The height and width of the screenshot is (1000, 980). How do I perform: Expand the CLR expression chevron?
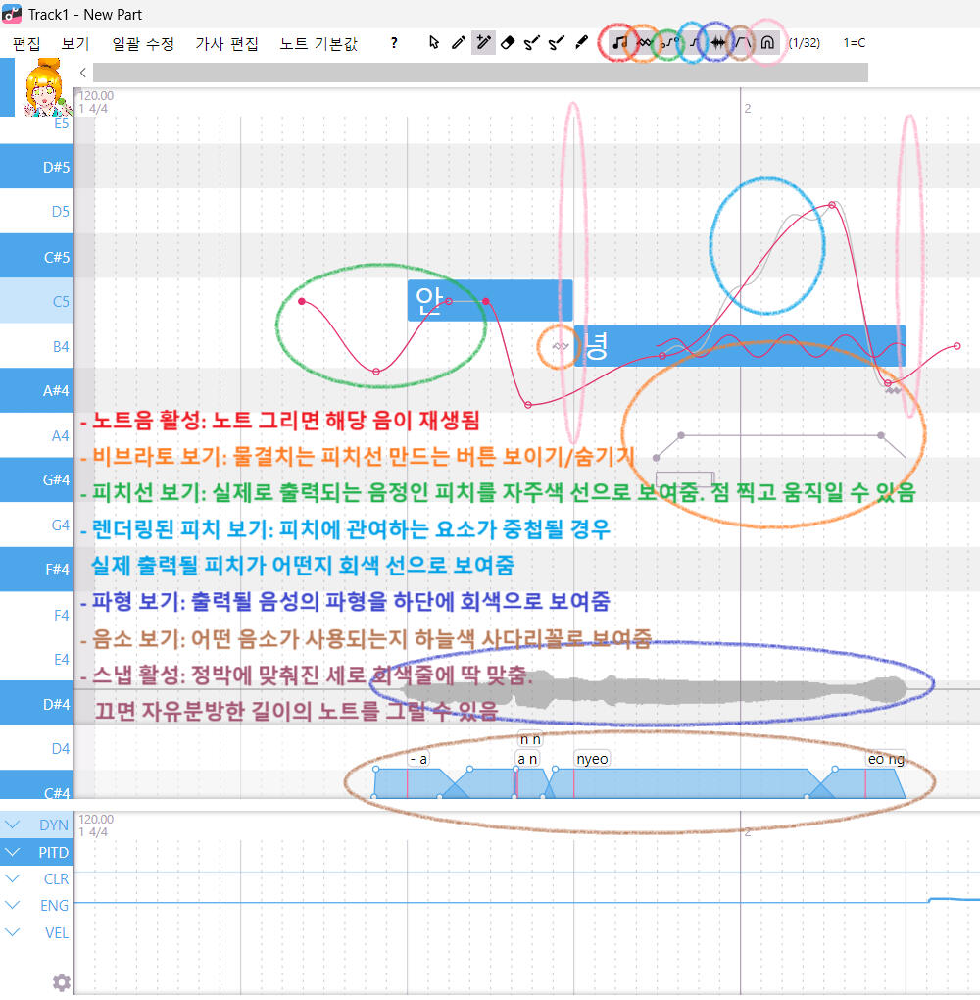pyautogui.click(x=13, y=879)
